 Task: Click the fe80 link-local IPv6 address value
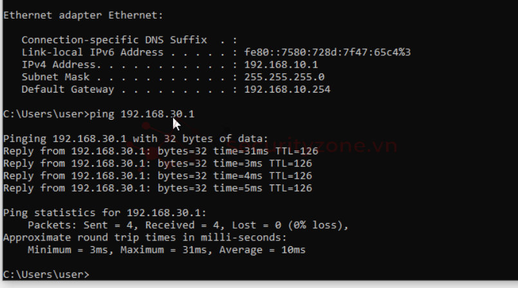pos(327,52)
